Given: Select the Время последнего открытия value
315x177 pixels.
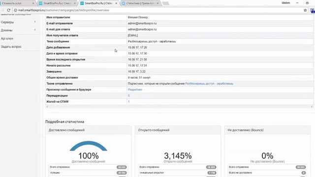Looking at the screenshot, I should click(x=137, y=59).
